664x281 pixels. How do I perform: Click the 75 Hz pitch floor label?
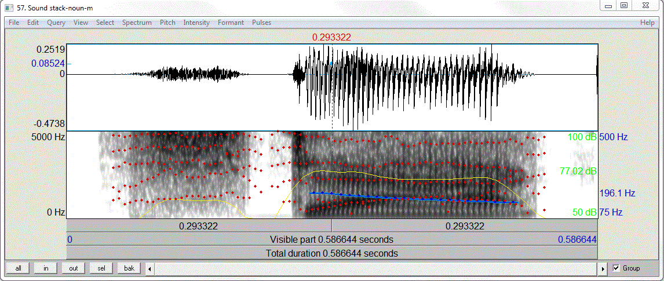click(612, 212)
